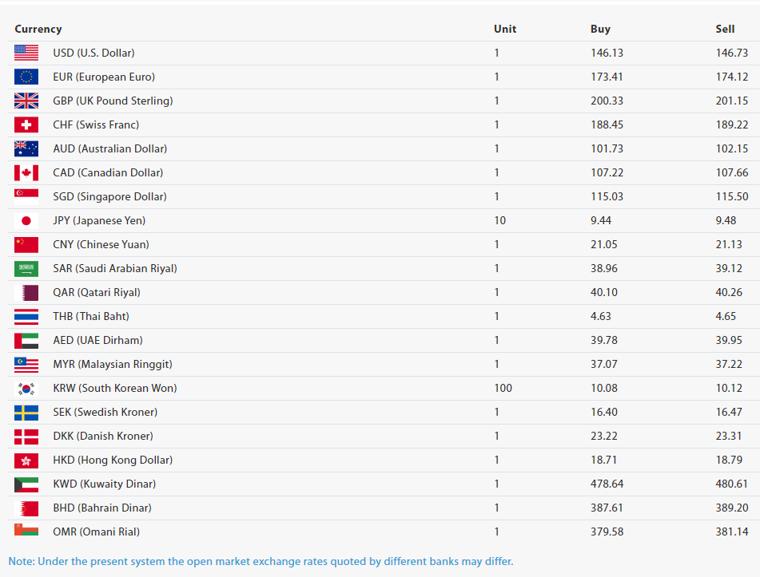Image resolution: width=760 pixels, height=577 pixels.
Task: Click the Japanese flag icon
Action: point(26,220)
